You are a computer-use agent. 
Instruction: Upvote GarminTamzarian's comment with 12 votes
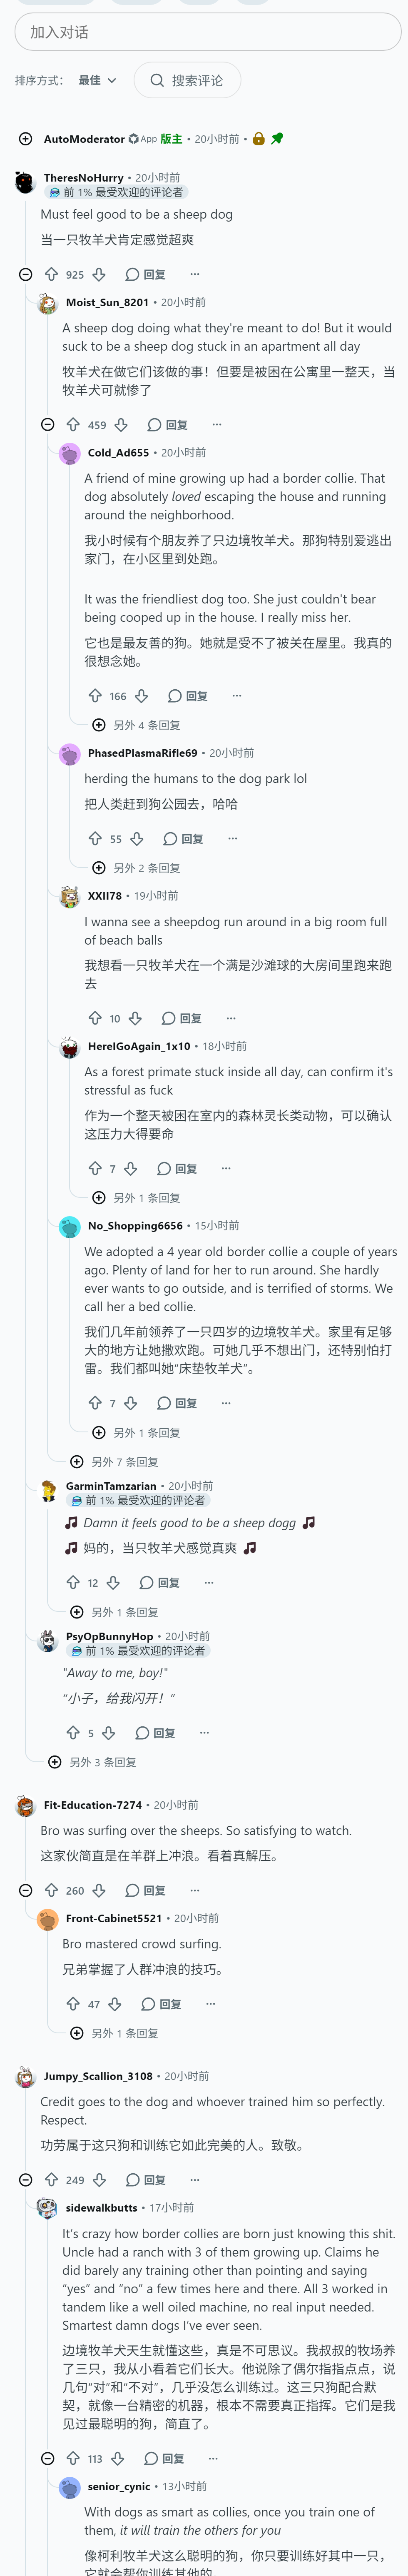coord(73,1582)
